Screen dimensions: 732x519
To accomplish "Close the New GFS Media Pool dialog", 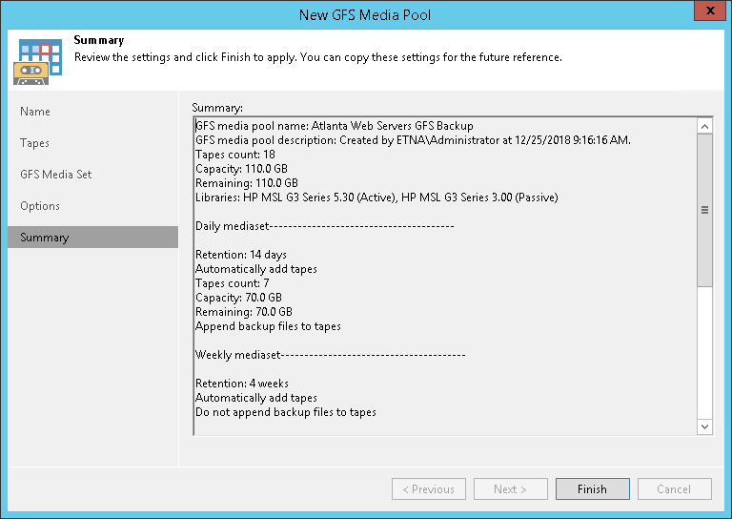I will point(704,14).
